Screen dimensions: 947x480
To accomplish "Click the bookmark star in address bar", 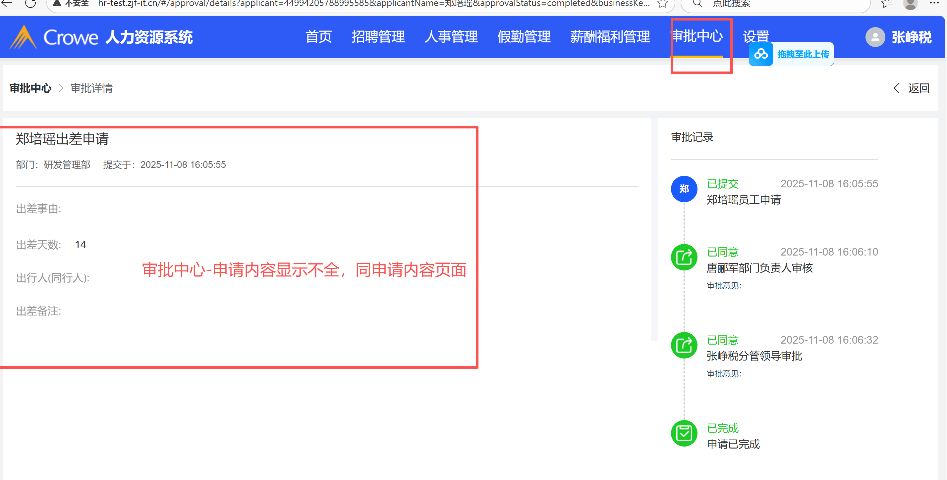I will click(x=662, y=4).
